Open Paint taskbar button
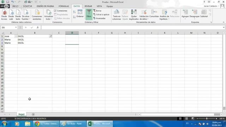The width and height of the screenshot is (226, 127). click(x=73, y=124)
